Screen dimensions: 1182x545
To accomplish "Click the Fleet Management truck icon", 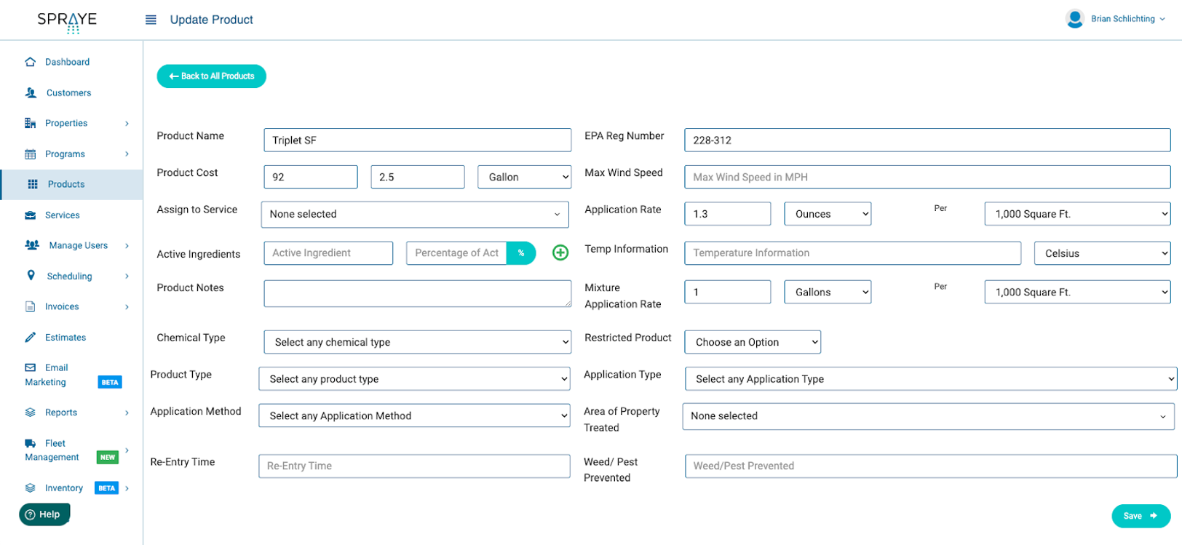I will click(x=30, y=443).
